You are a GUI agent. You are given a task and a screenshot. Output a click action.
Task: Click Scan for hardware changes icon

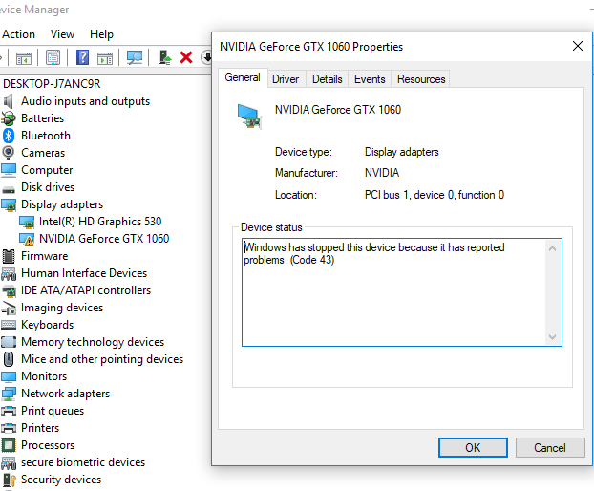(135, 57)
